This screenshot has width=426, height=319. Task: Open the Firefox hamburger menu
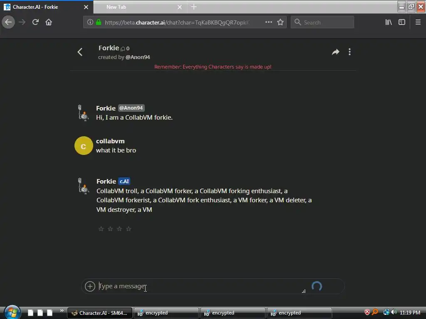click(x=418, y=22)
